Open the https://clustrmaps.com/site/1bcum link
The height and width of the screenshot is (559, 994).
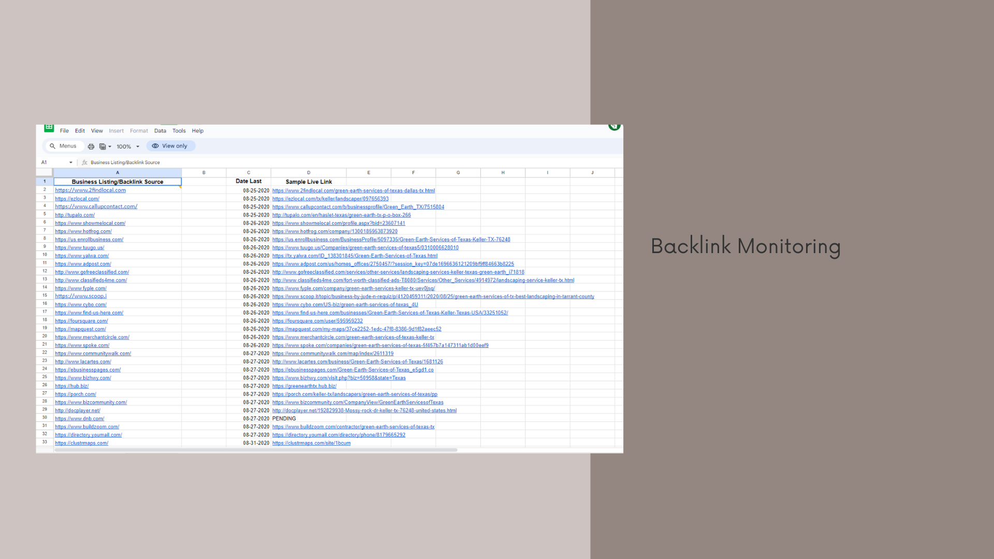pyautogui.click(x=311, y=443)
